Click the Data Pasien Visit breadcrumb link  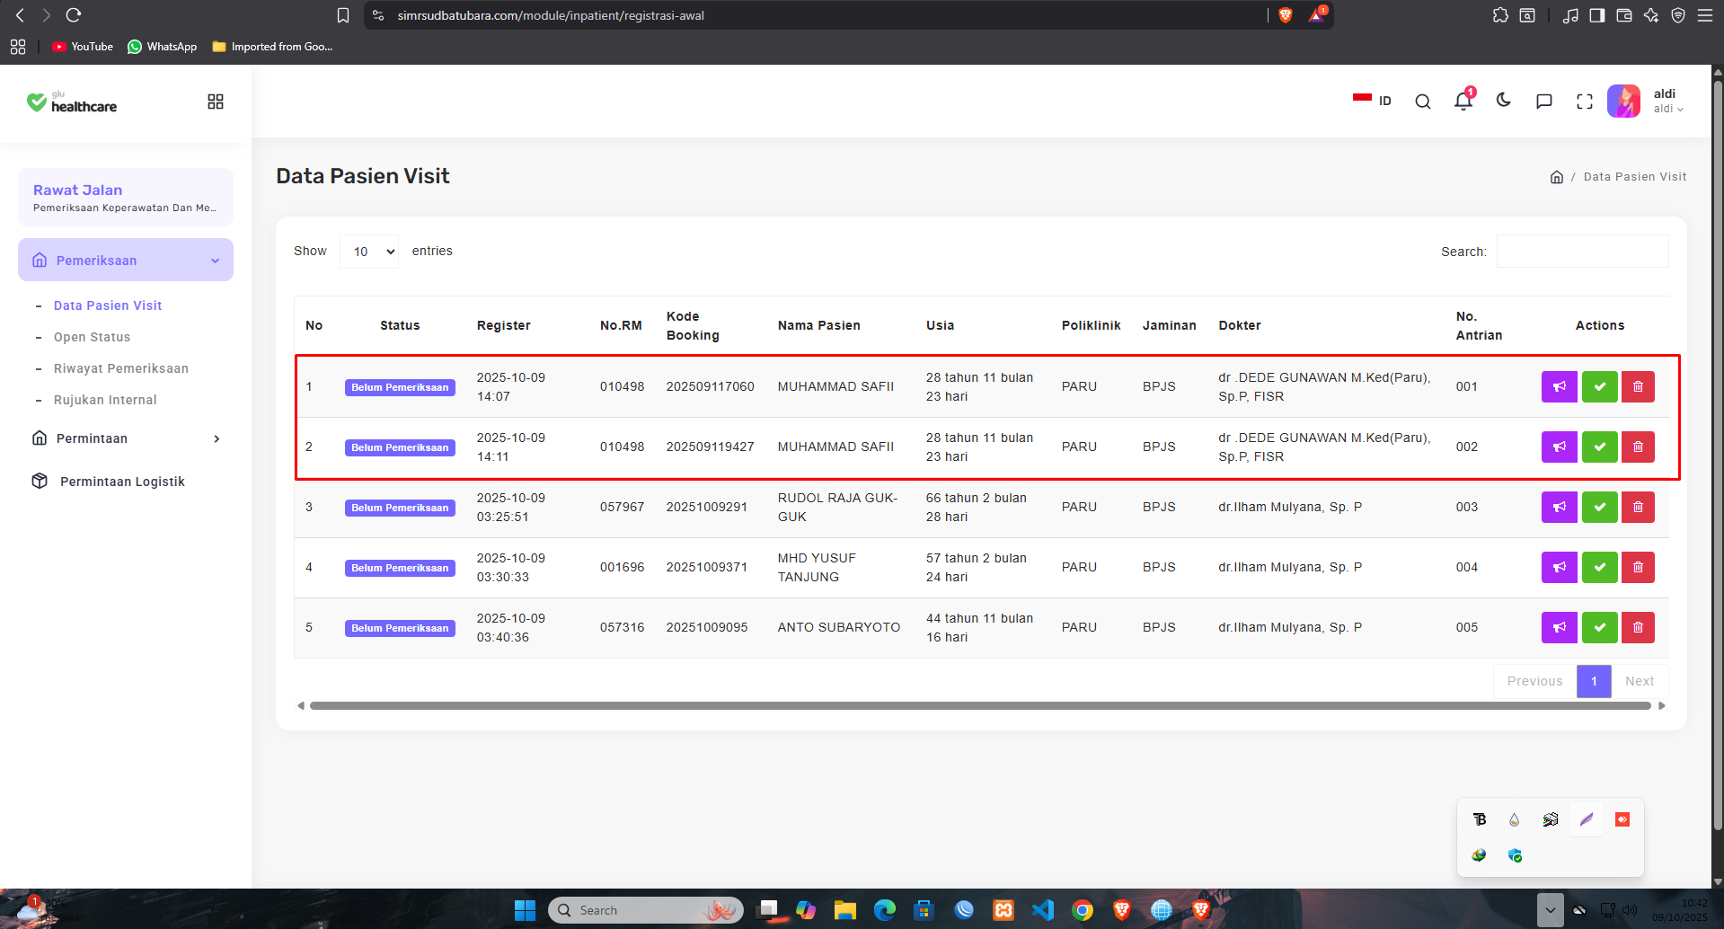click(x=1635, y=177)
